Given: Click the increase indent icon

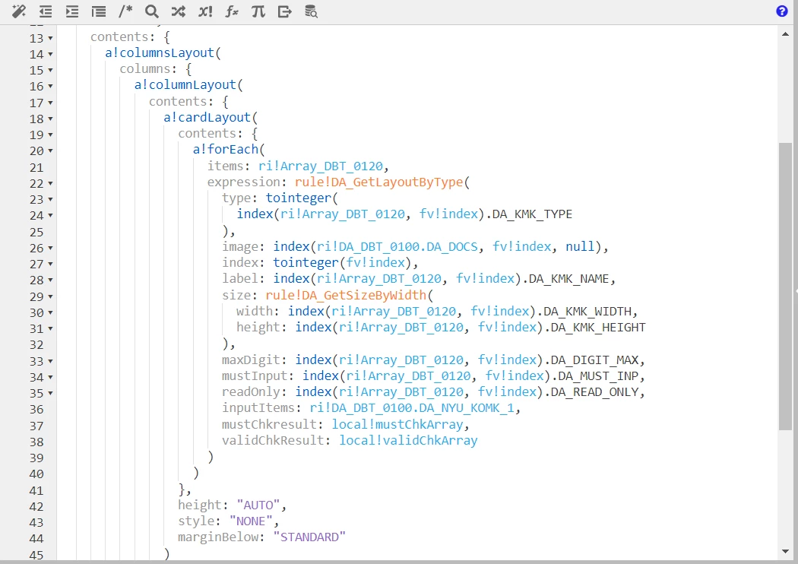Looking at the screenshot, I should [x=72, y=11].
